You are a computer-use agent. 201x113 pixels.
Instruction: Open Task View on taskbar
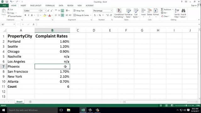(x=61, y=110)
